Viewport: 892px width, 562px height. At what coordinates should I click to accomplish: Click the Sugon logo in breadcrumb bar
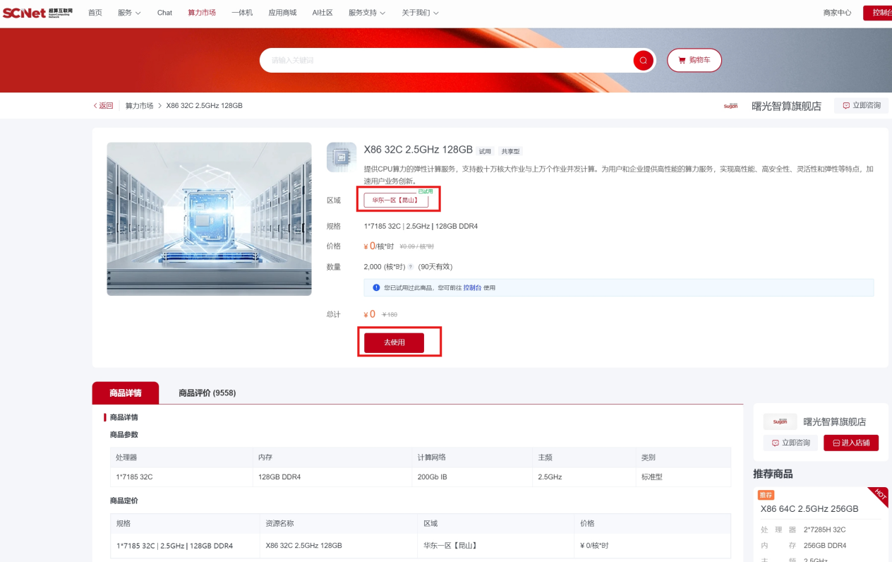pos(730,106)
